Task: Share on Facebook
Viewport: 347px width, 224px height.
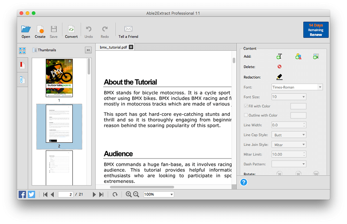Action: click(22, 194)
